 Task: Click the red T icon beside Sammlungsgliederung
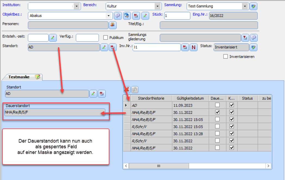point(245,38)
